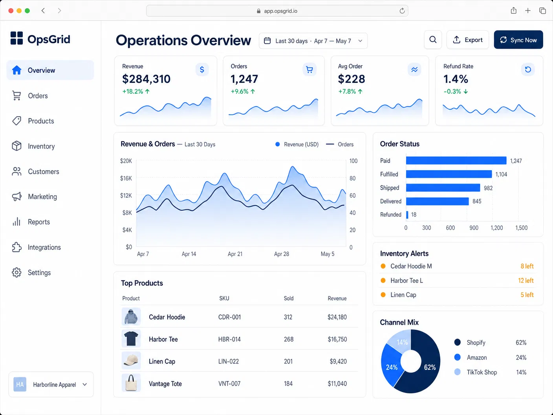Click the Delivered status bar
Viewport: 553px width, 415px height.
(x=438, y=201)
